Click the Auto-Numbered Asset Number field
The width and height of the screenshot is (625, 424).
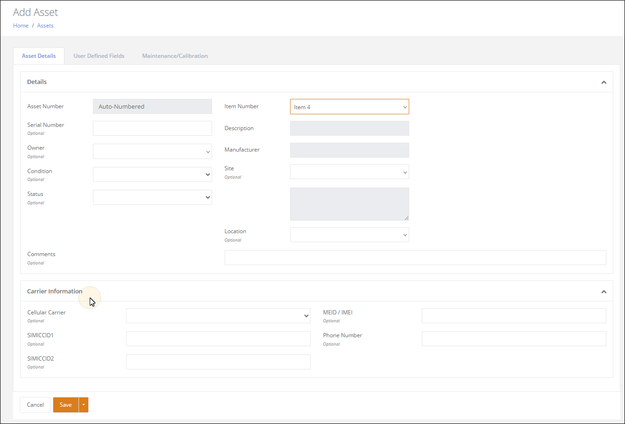[152, 106]
